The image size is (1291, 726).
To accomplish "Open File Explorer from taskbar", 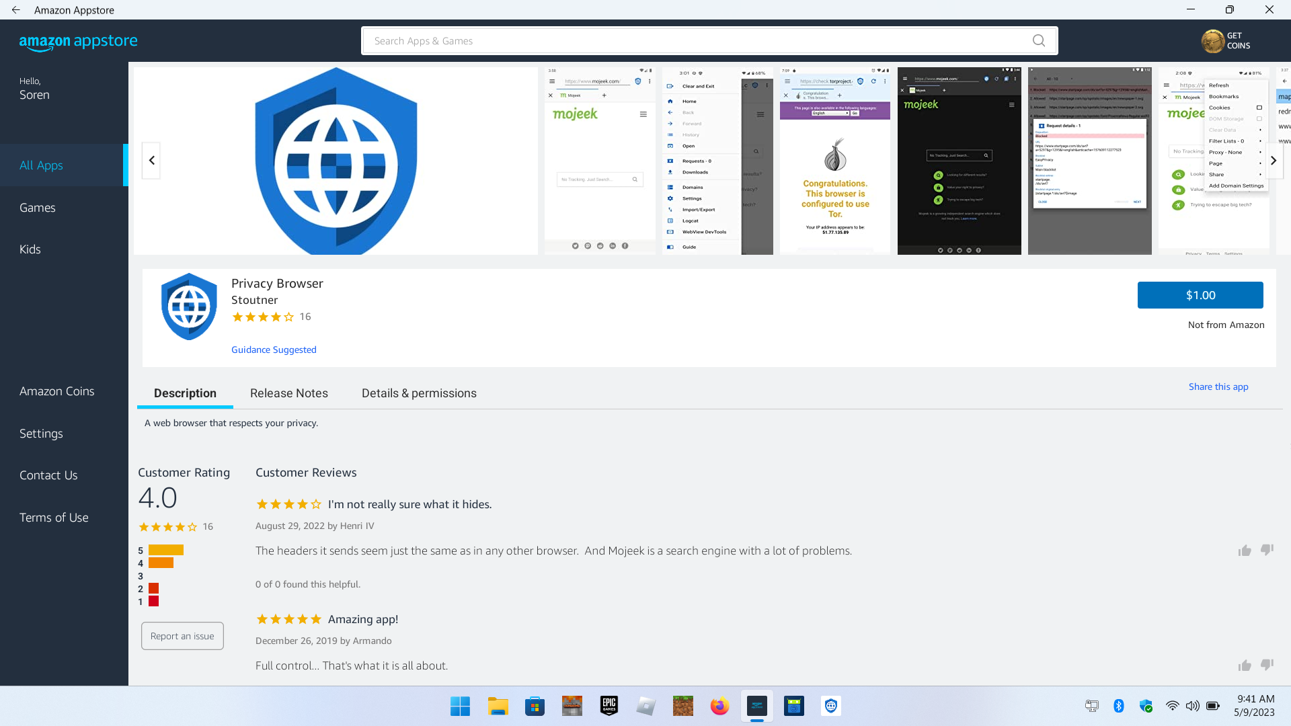I will tap(498, 706).
